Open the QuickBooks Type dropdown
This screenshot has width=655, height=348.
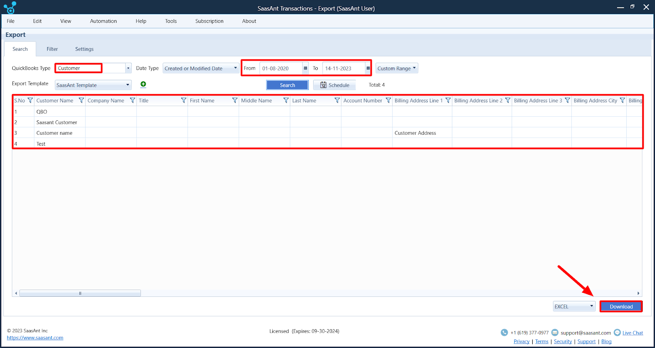[x=128, y=68]
